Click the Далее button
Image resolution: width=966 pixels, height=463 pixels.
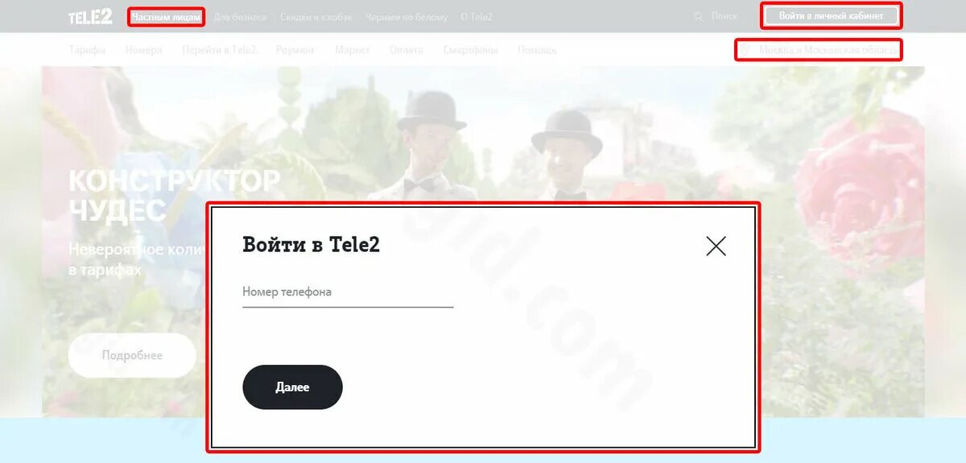[x=292, y=387]
